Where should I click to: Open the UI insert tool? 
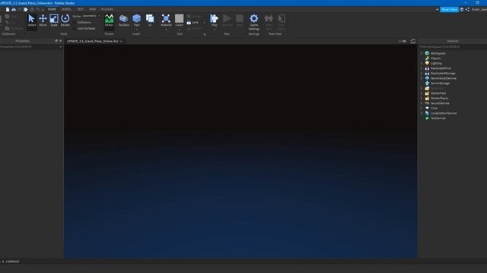pos(150,20)
